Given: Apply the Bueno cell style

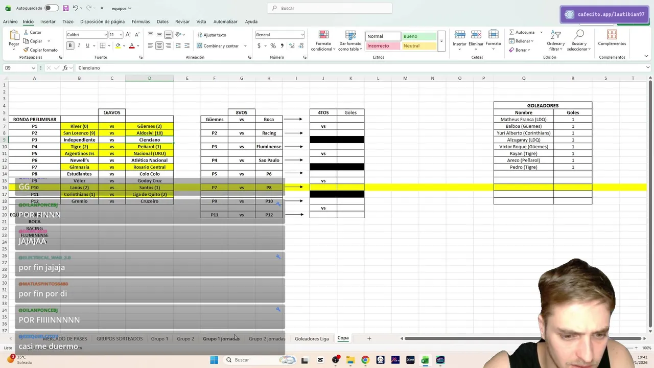Looking at the screenshot, I should point(418,36).
